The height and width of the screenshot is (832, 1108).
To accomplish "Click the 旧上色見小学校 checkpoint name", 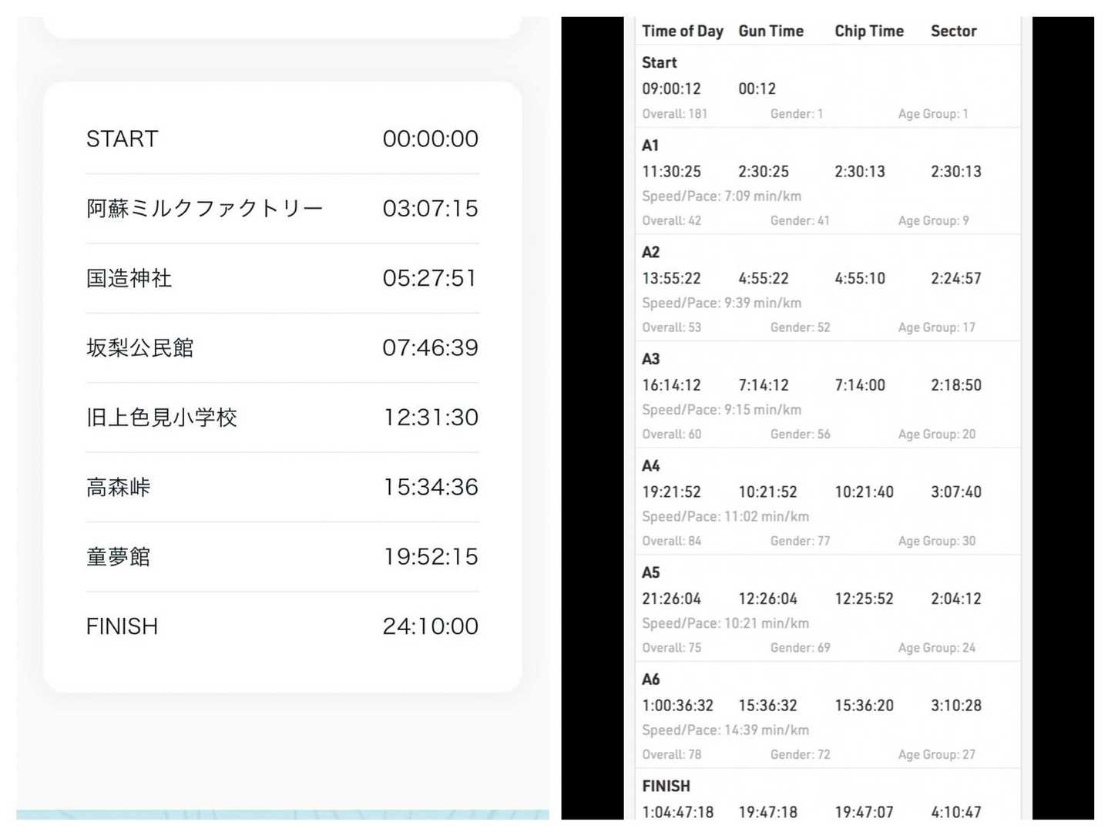I will (162, 418).
